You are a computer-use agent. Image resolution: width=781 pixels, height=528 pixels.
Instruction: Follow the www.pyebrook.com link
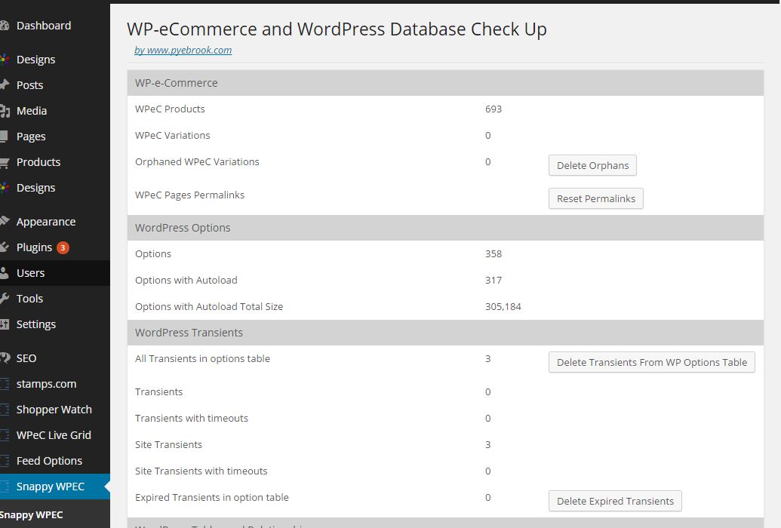click(183, 51)
